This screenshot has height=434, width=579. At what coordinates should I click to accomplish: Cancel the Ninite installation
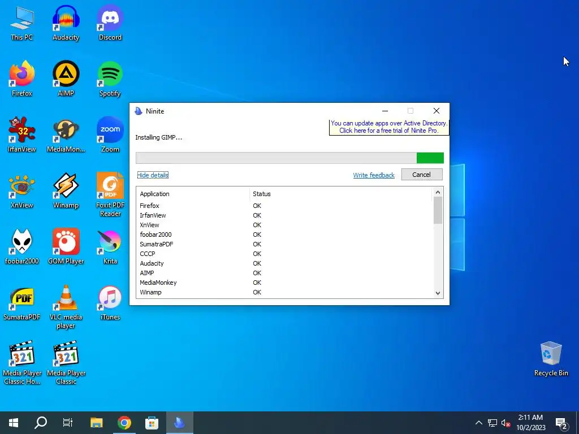422,175
